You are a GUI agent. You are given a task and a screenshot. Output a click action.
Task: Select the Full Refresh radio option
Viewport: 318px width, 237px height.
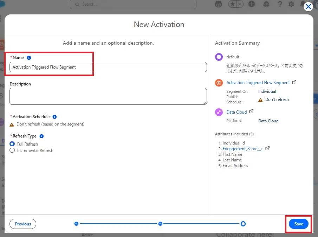click(12, 144)
